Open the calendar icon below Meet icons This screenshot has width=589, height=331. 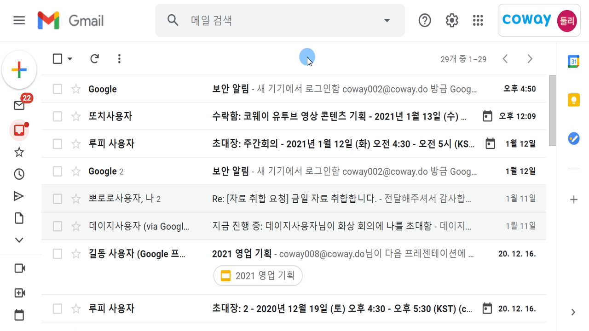pos(19,315)
